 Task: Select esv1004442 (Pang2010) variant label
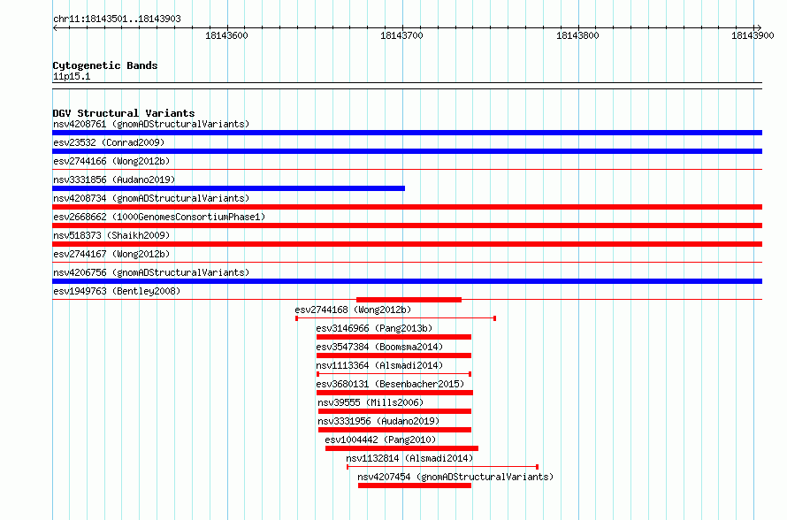380,440
